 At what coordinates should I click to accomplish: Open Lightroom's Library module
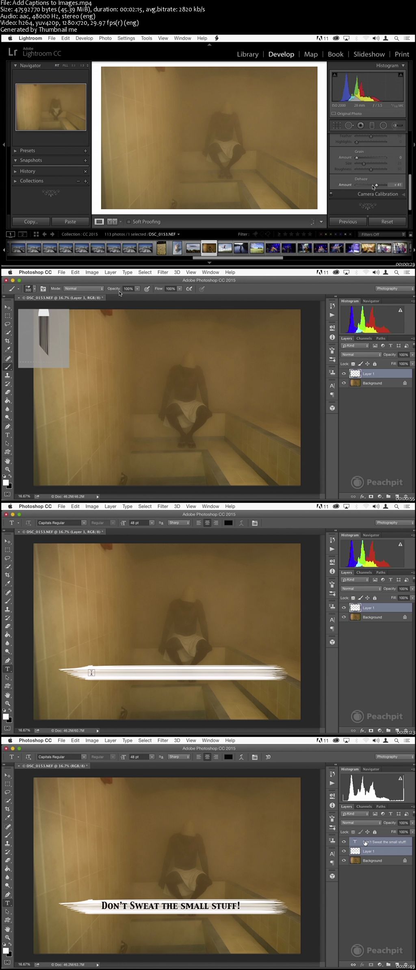(248, 54)
